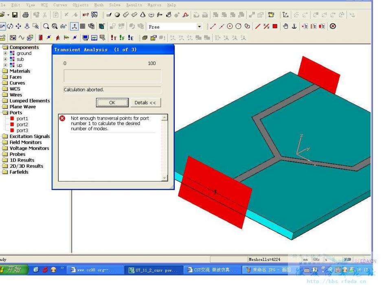Image resolution: width=384 pixels, height=285 pixels.
Task: Click the create sphere shape icon
Action: [117, 15]
